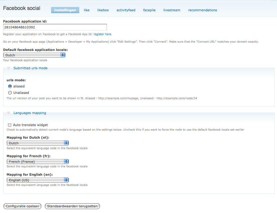Open the livestream tab

click(172, 10)
